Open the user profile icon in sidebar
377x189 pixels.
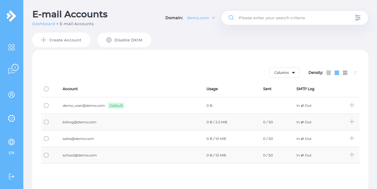click(12, 95)
